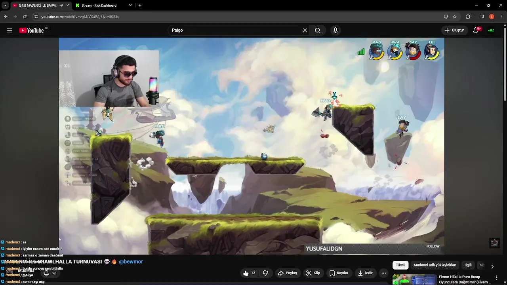Screen dimensions: 507x285
Task: Install app icon in the address bar
Action: (x=446, y=17)
